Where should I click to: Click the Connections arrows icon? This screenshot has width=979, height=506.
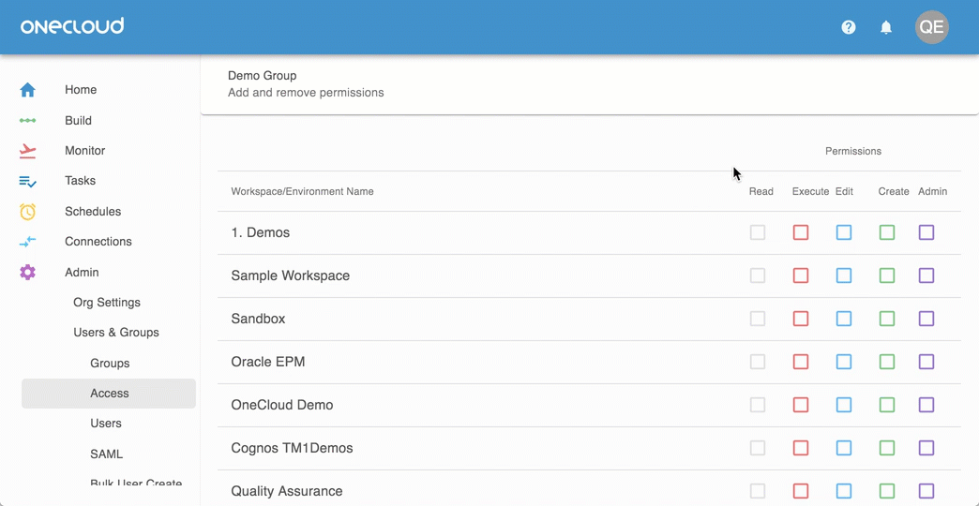[x=27, y=242]
